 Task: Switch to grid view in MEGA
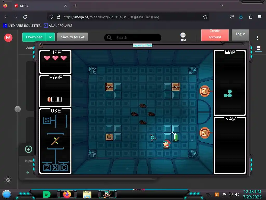tap(258, 48)
